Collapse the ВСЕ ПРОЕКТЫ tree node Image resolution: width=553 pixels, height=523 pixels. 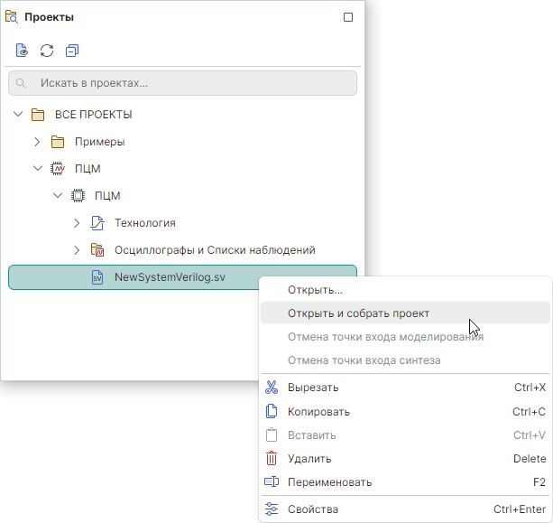[x=18, y=115]
